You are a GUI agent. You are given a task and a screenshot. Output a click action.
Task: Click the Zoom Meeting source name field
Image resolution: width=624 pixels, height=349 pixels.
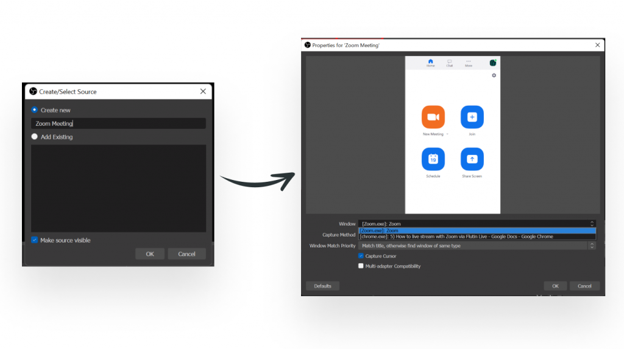point(118,123)
